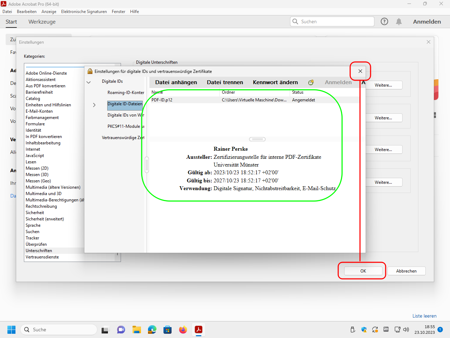450x338 pixels.
Task: Open the Bearbeiten menu
Action: (27, 12)
